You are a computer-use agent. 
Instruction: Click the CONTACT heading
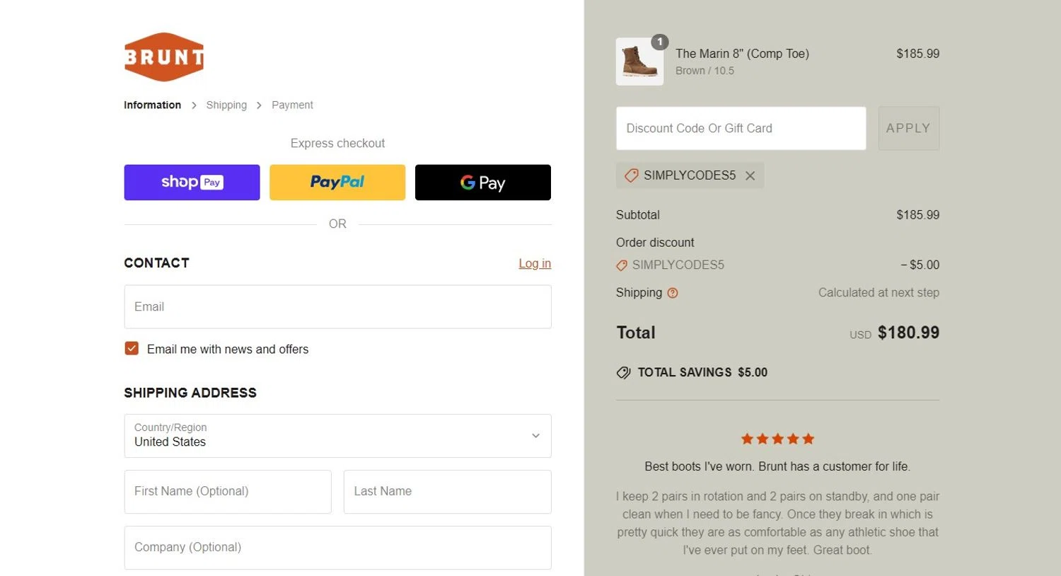tap(156, 263)
